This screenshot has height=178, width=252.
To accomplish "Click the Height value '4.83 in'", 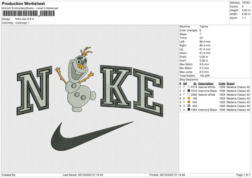I will tap(246, 10).
